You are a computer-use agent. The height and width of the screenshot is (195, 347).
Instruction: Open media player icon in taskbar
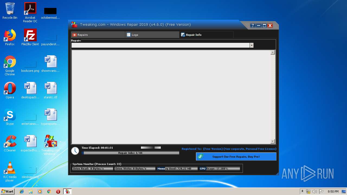pos(40,191)
